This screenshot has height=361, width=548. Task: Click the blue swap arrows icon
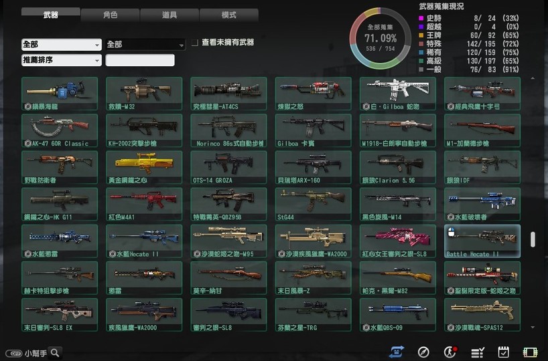pyautogui.click(x=397, y=352)
